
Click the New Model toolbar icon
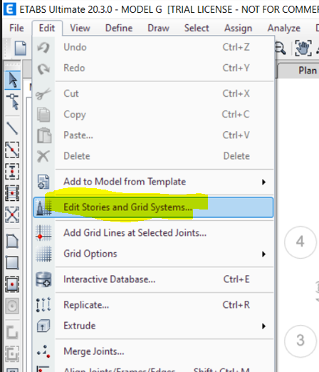[x=21, y=48]
